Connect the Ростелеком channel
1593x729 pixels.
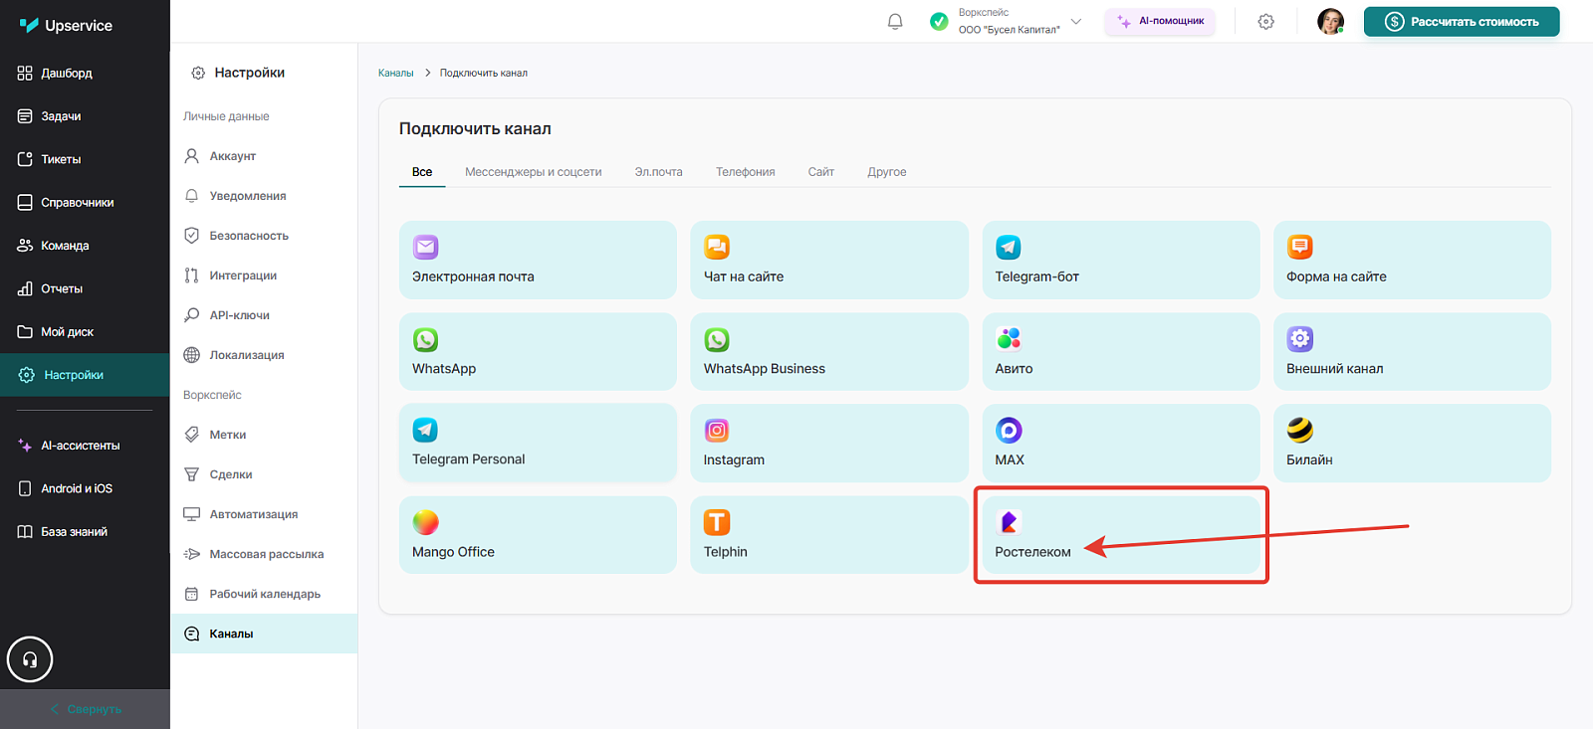point(1121,535)
